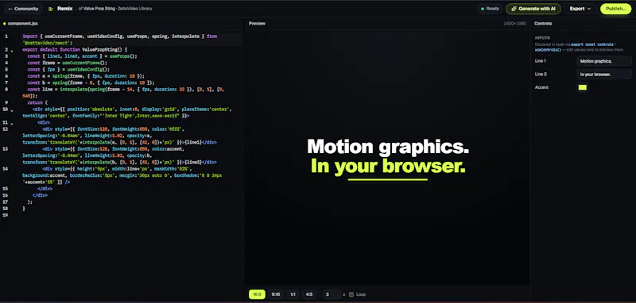This screenshot has height=303, width=636.
Task: Select the 4:5 aspect ratio
Action: tap(308, 294)
